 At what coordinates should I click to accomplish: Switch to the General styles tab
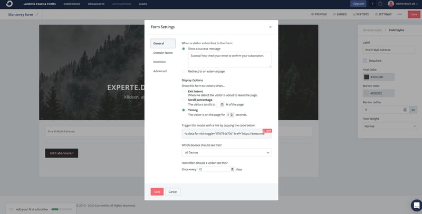[x=372, y=30]
